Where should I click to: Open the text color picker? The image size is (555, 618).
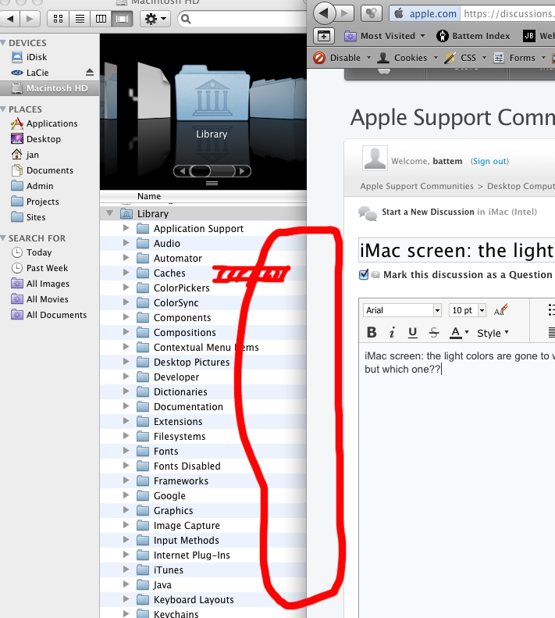459,333
